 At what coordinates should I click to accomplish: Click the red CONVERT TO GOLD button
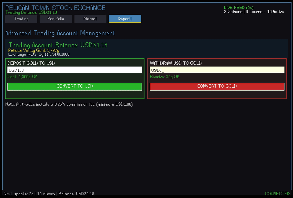217,86
